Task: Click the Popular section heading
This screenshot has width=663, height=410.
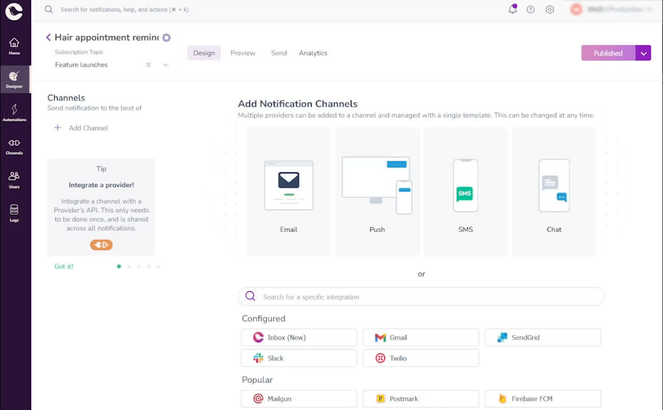Action: pyautogui.click(x=257, y=380)
